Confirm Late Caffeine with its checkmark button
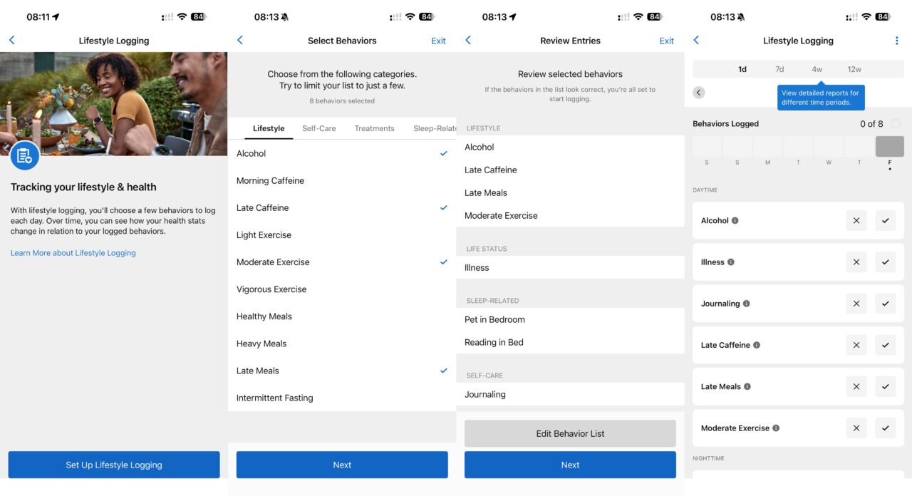Screen dimensions: 912x496 (885, 345)
